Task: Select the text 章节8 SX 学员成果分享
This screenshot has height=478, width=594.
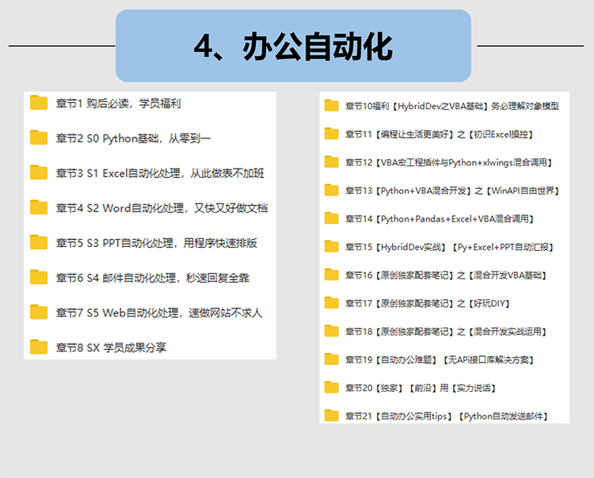Action: click(112, 347)
